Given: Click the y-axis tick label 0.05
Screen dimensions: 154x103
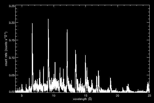Looking at the screenshot, I should (x=12, y=74).
